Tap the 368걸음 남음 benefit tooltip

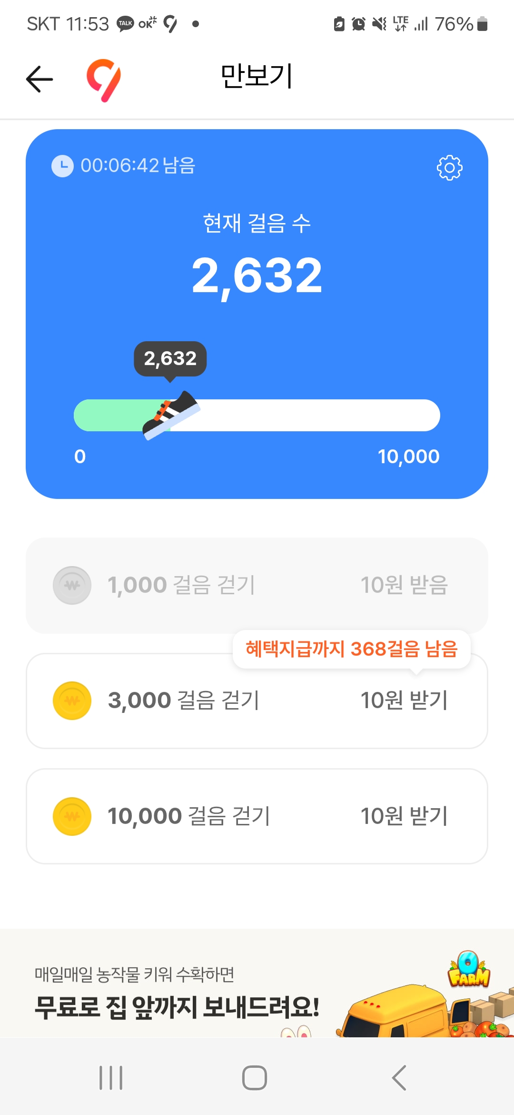point(351,649)
